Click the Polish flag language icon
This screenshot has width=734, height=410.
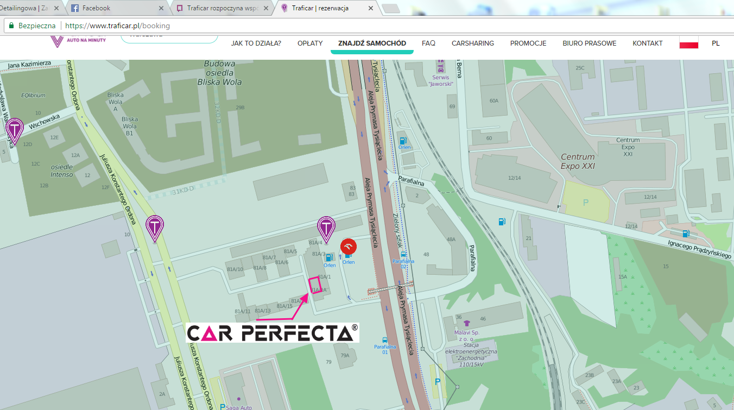coord(688,43)
